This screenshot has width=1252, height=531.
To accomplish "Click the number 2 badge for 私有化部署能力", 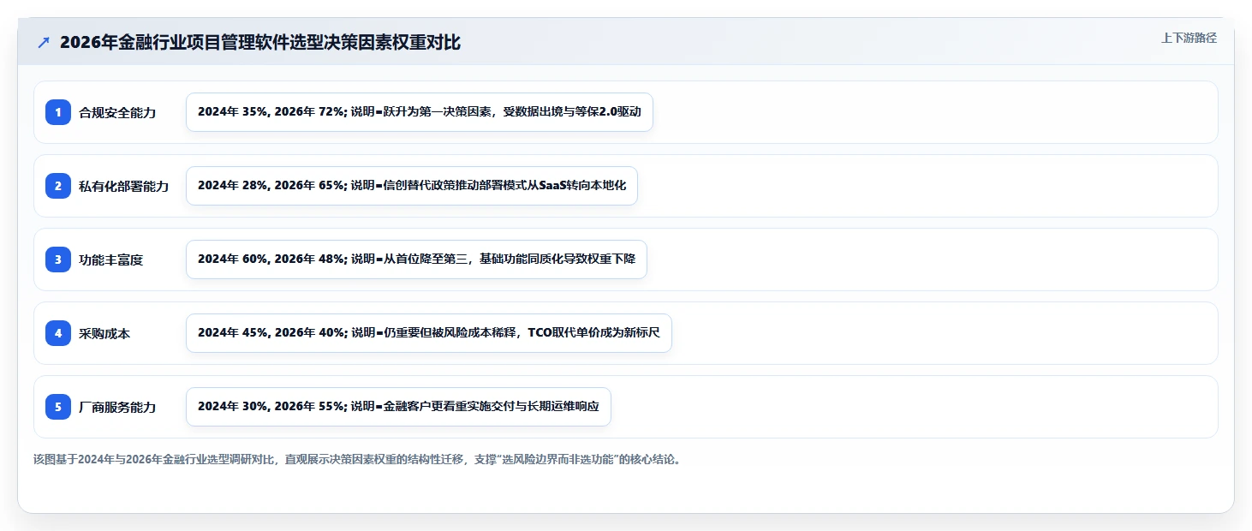I will tap(58, 186).
